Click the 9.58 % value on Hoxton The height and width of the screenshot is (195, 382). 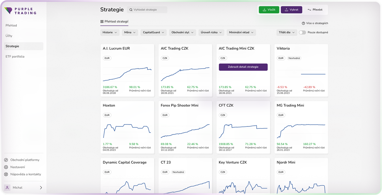(x=134, y=144)
